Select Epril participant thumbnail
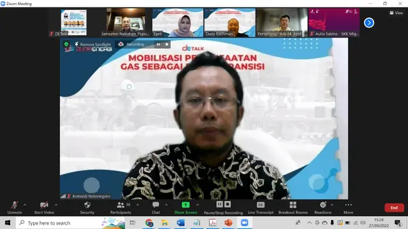 coord(178,22)
